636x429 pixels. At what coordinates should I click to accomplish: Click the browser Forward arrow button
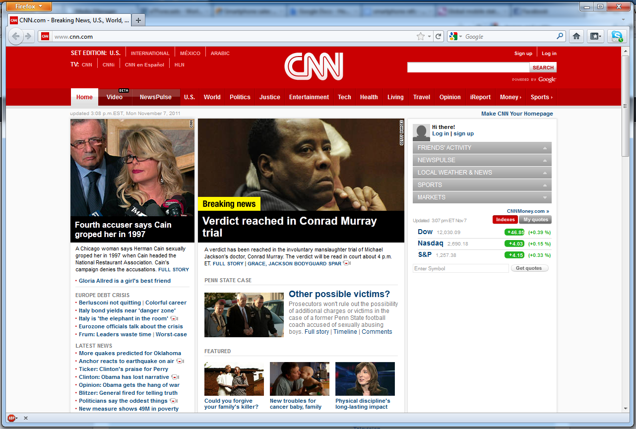[28, 36]
